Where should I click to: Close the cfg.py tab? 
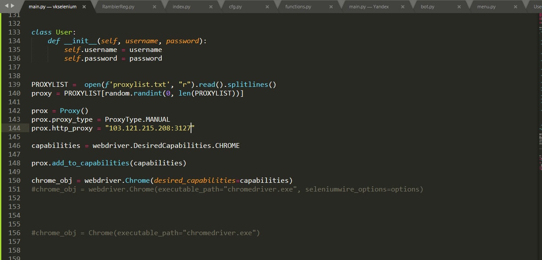point(268,7)
